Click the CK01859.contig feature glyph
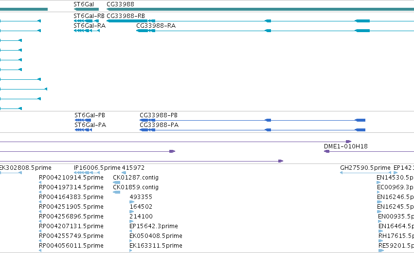The height and width of the screenshot is (253, 414). 116,192
